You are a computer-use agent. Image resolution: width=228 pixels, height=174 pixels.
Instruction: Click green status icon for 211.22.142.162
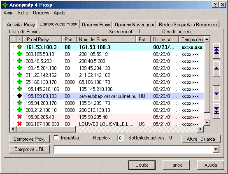19,75
